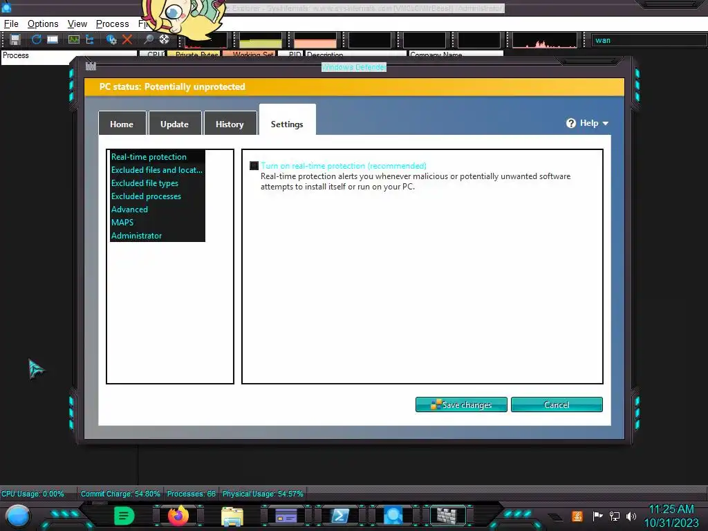The image size is (708, 531).
Task: Click the Private Bytes column header
Action: click(194, 55)
